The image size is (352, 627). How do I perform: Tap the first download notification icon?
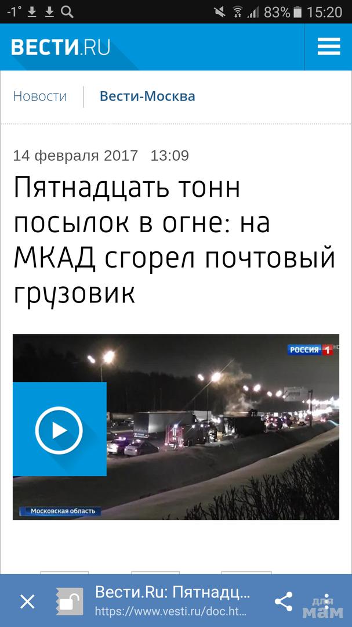click(x=32, y=12)
